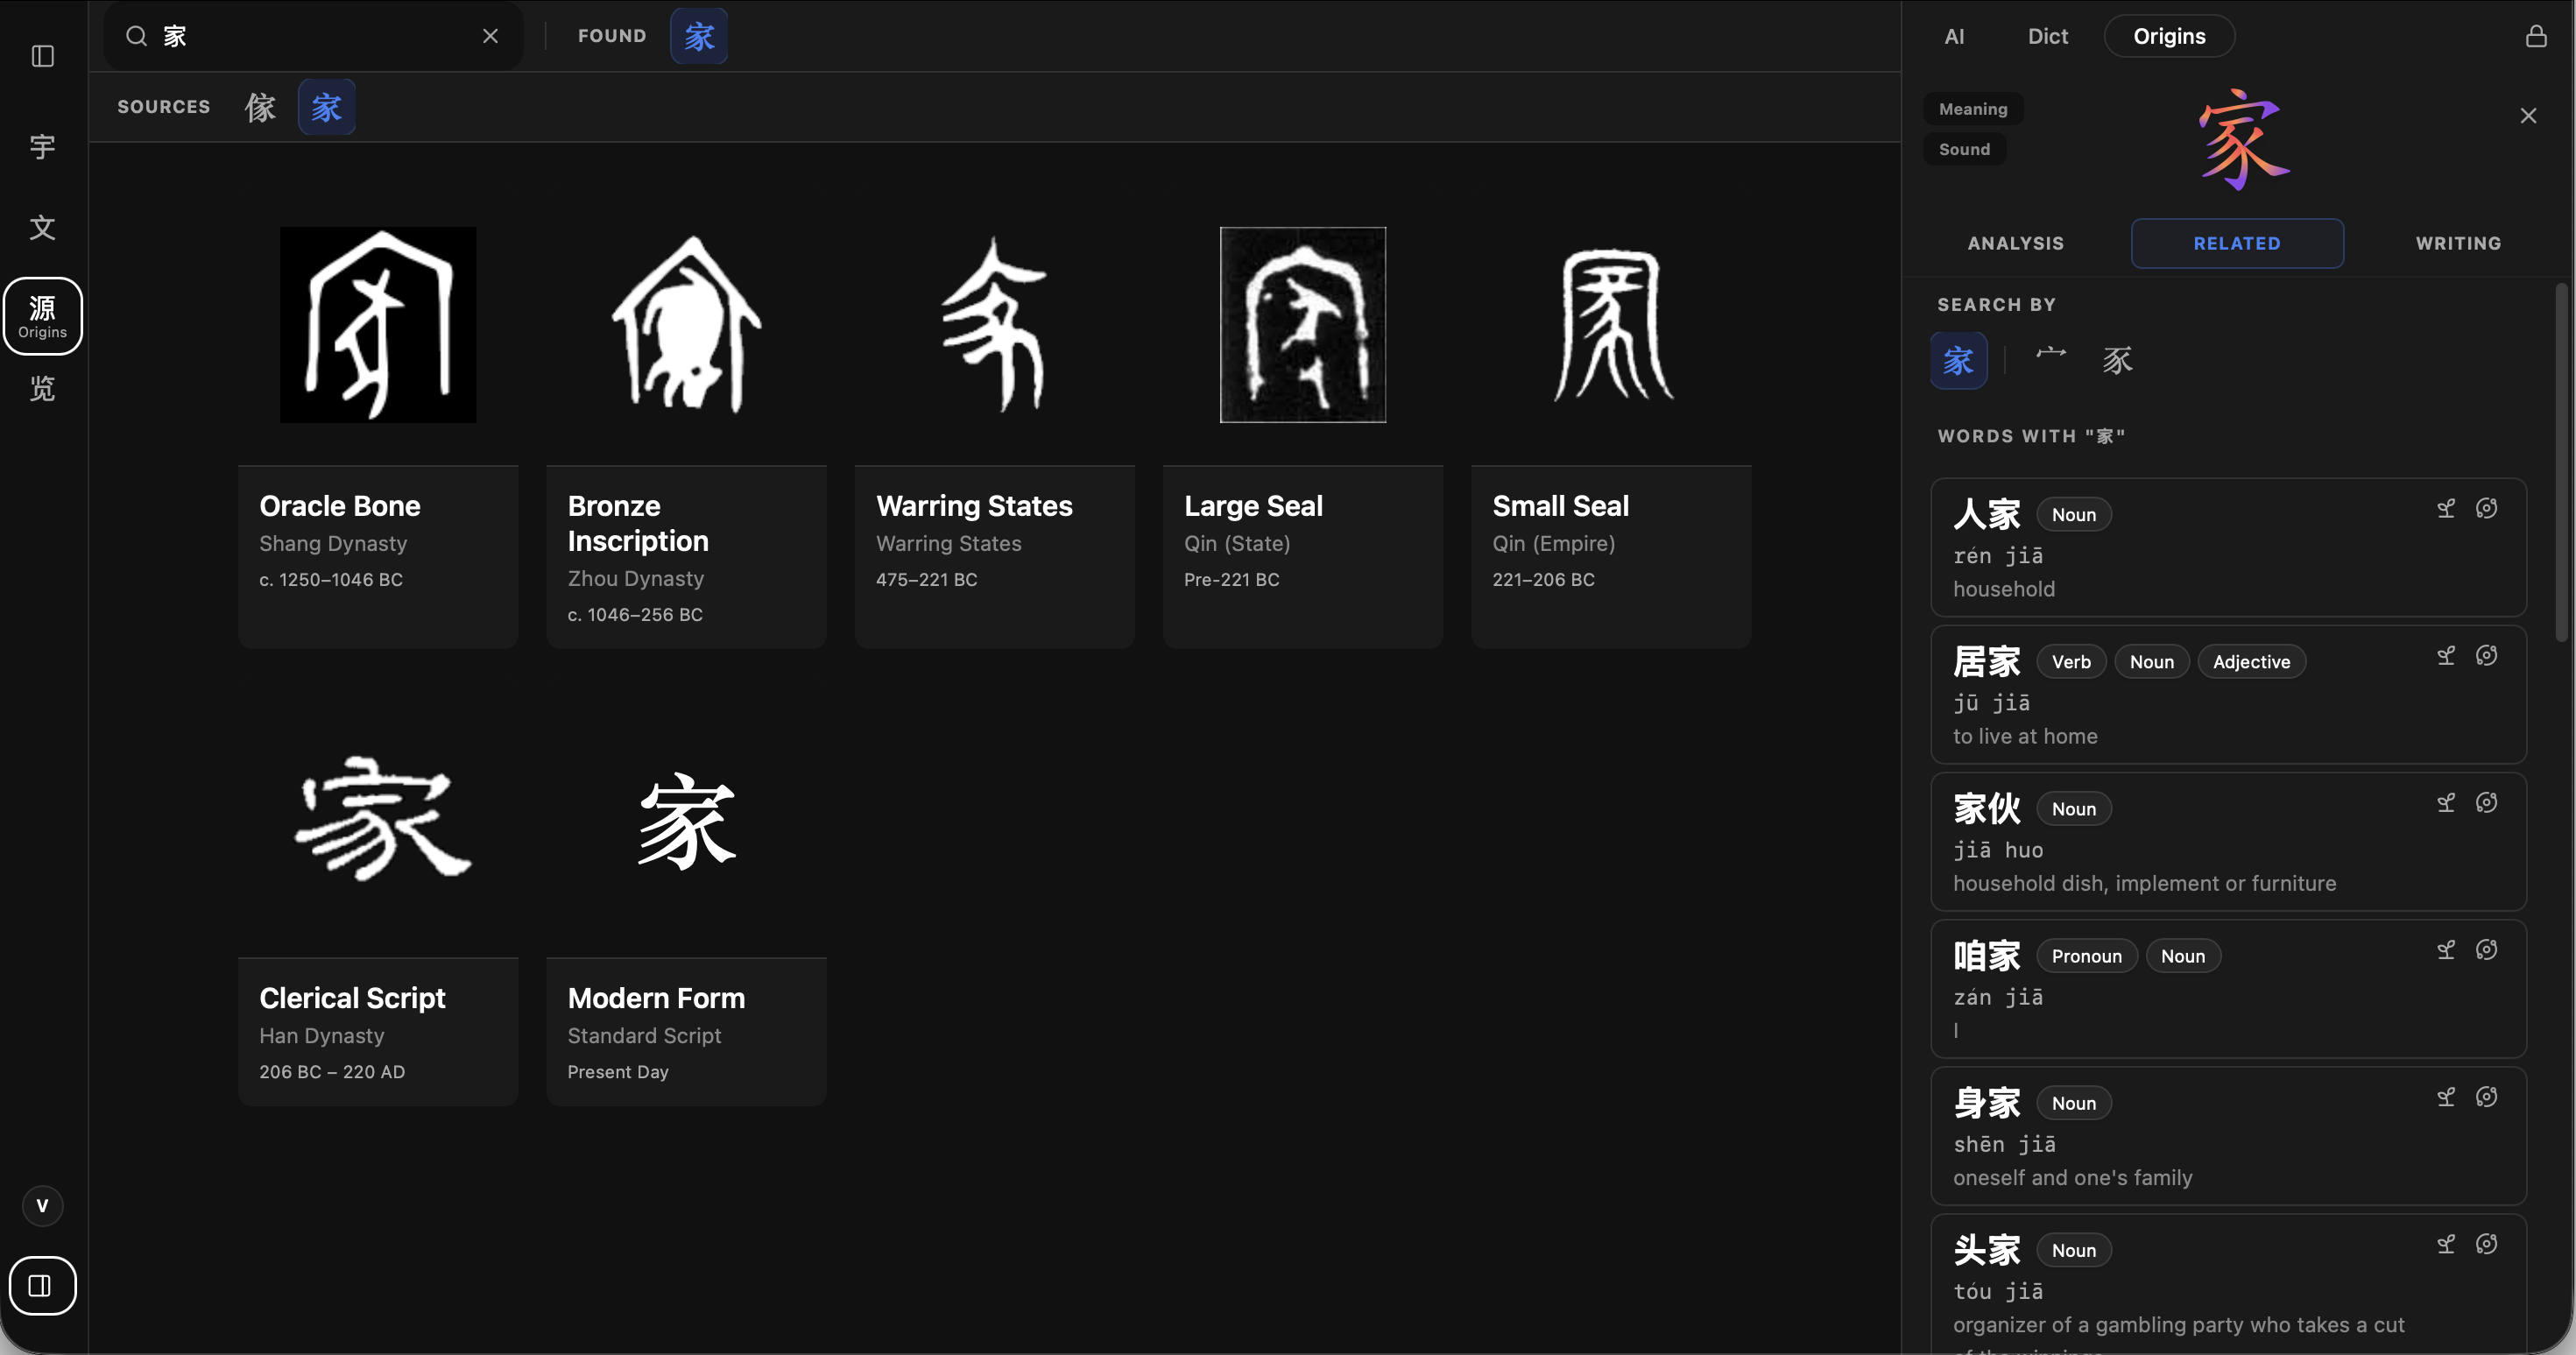Toggle the sidebar icon at top left
The width and height of the screenshot is (2576, 1355).
[x=42, y=56]
